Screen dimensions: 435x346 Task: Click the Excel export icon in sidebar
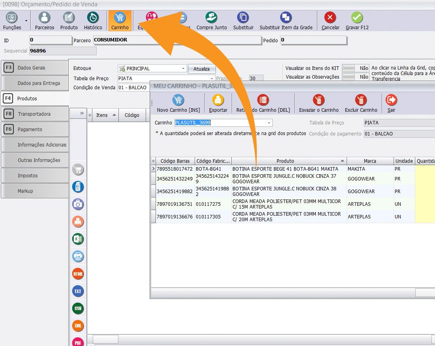(x=78, y=239)
